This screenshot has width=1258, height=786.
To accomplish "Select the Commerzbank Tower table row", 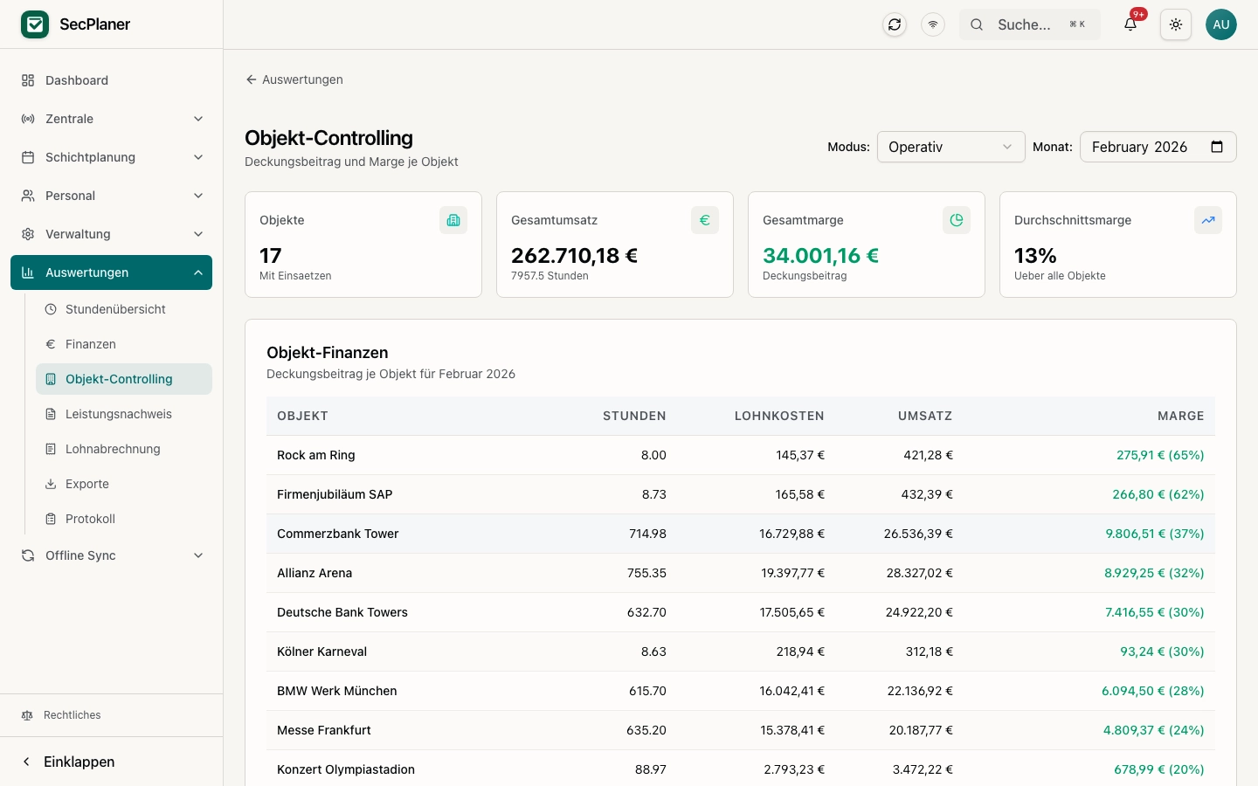I will [x=740, y=534].
